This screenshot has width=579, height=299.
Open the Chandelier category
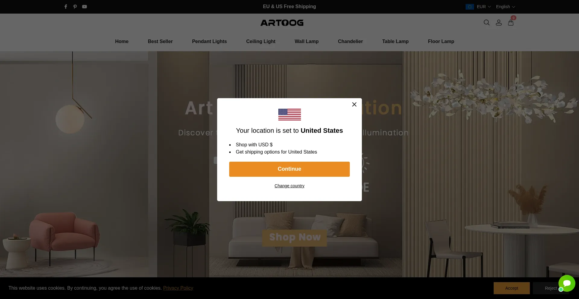click(350, 42)
